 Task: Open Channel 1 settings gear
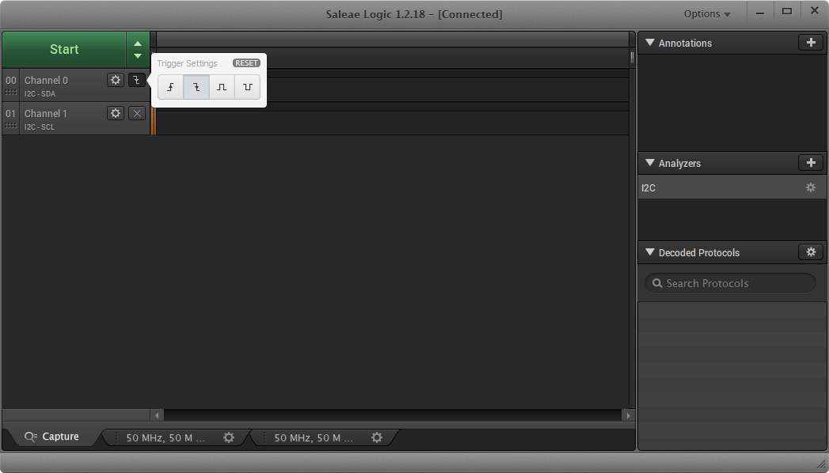(x=116, y=113)
